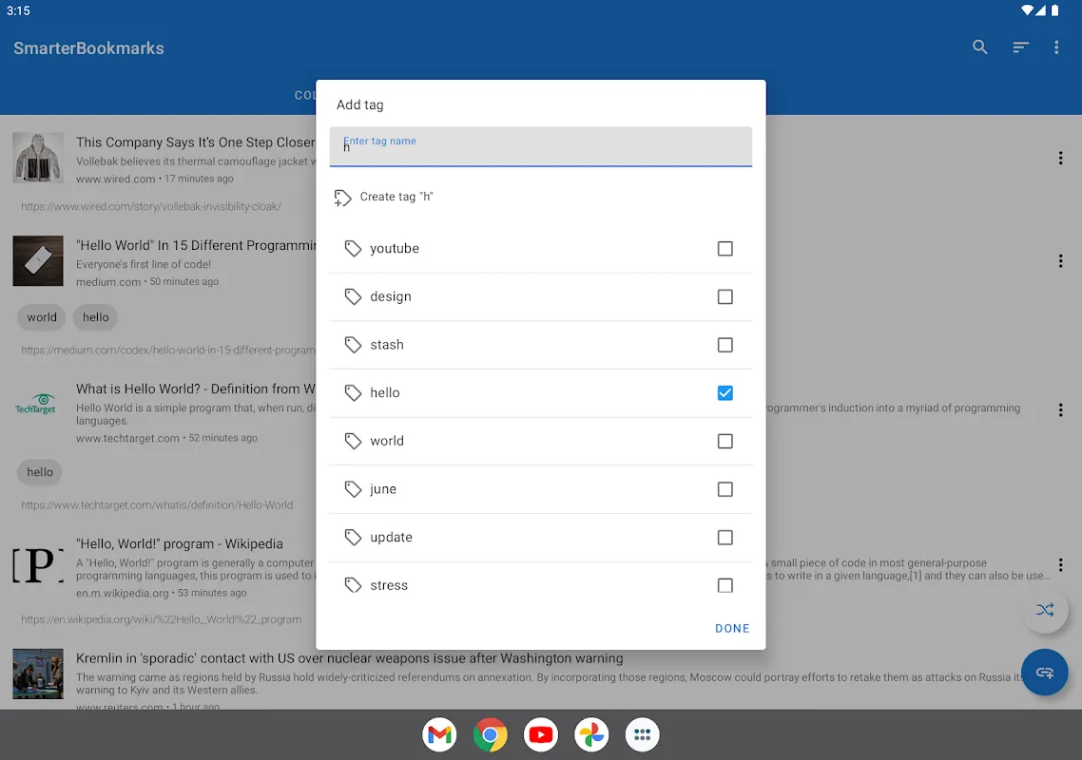Focus the Enter tag name field

tap(540, 147)
